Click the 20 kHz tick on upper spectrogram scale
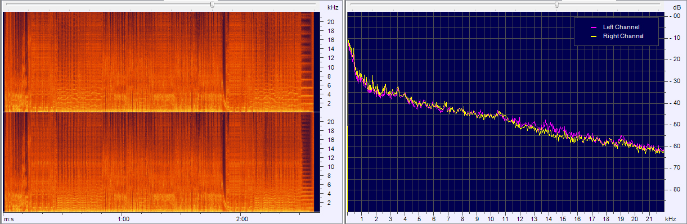 pos(331,22)
